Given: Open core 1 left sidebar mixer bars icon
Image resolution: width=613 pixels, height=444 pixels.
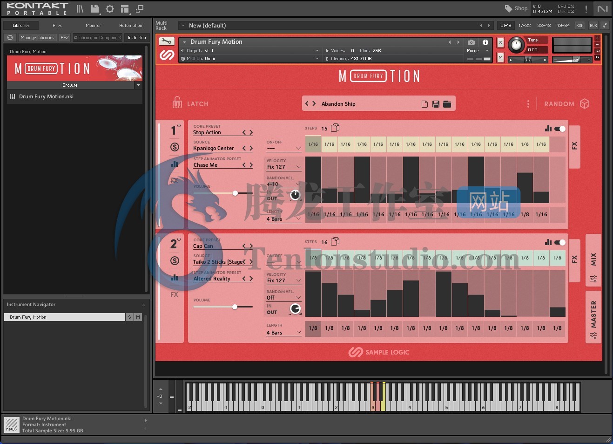Looking at the screenshot, I should click(175, 164).
